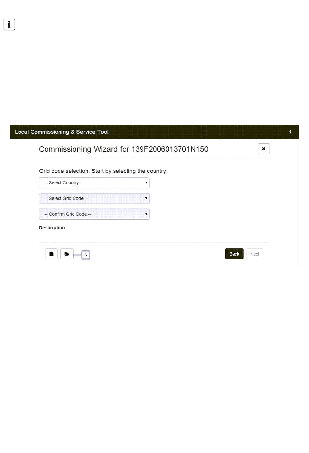This screenshot has height=453, width=309.
Task: Click the Description label
Action: click(52, 228)
